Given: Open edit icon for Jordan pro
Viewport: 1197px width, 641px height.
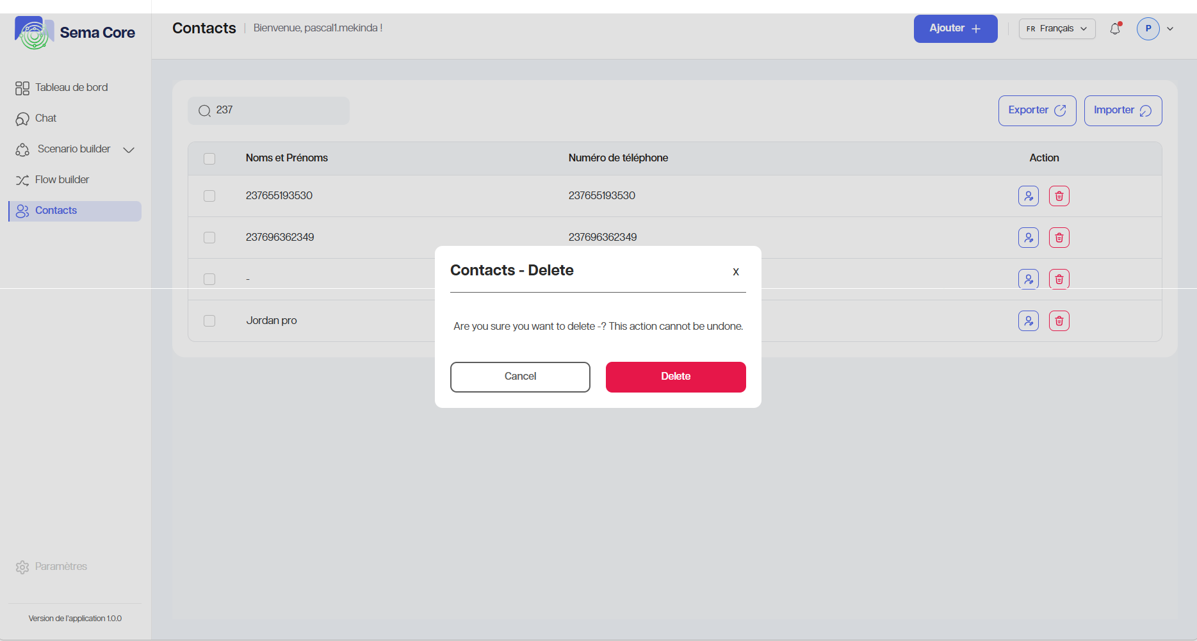Looking at the screenshot, I should pyautogui.click(x=1028, y=321).
